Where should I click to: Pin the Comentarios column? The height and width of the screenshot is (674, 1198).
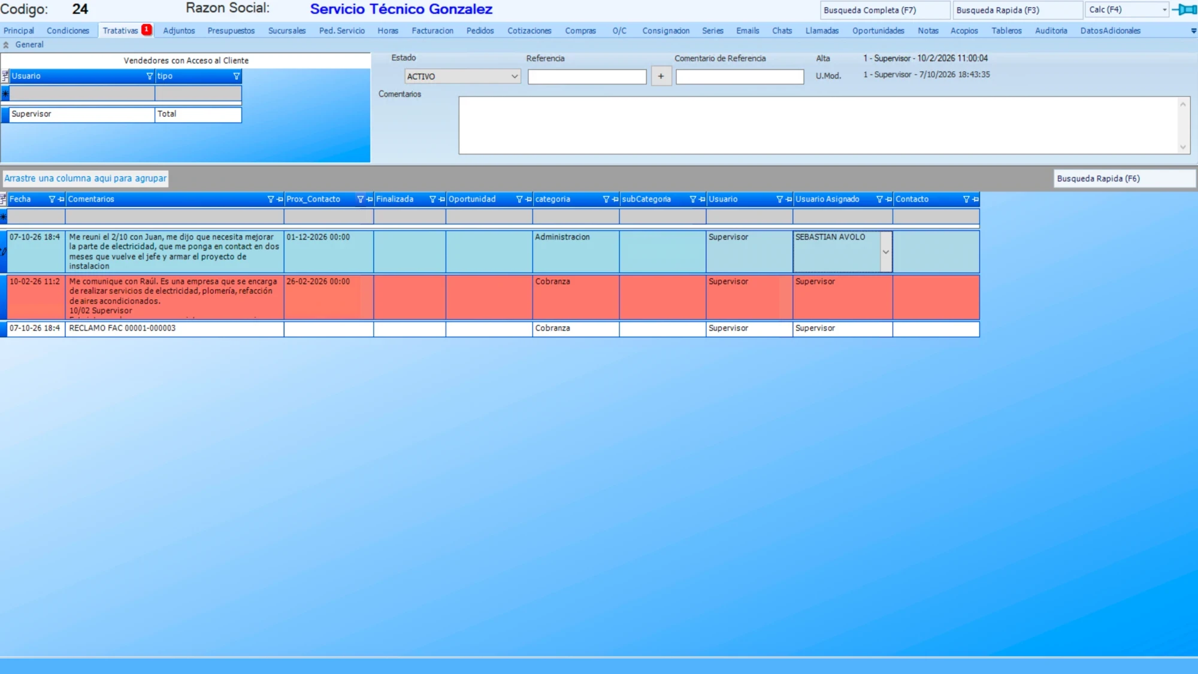click(280, 199)
